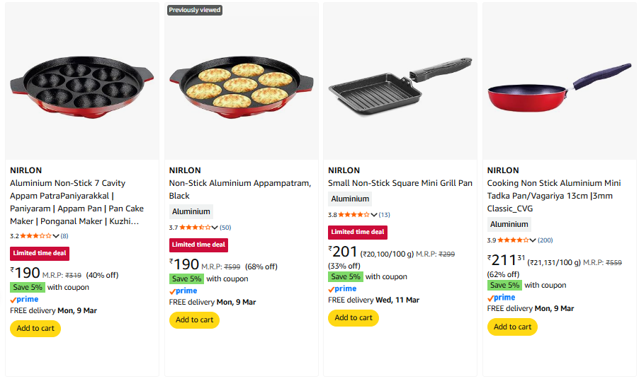Add the Mini Tadka Pan to cart
This screenshot has width=639, height=381.
[512, 327]
